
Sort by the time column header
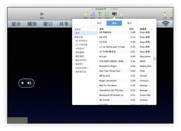point(131,29)
